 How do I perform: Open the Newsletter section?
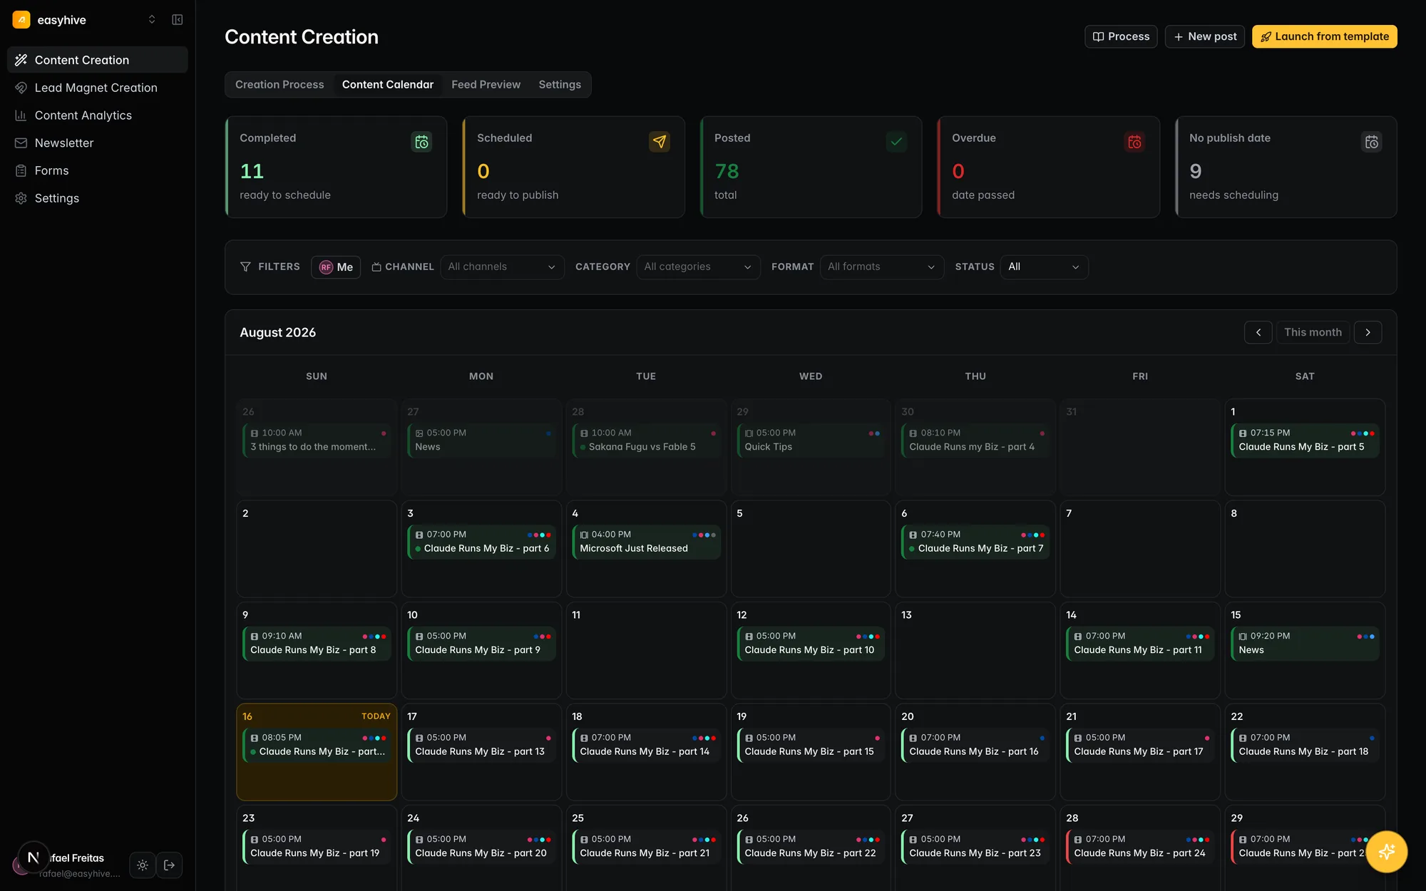(98, 143)
